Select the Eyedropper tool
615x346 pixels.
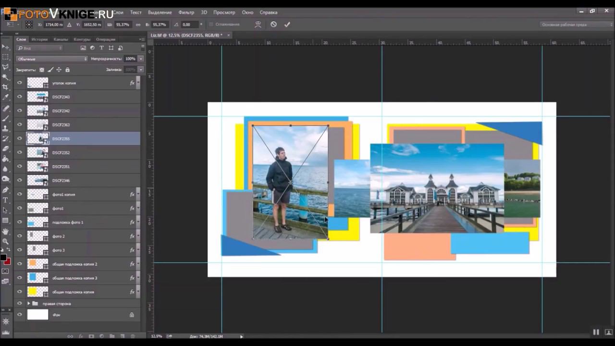[x=5, y=98]
